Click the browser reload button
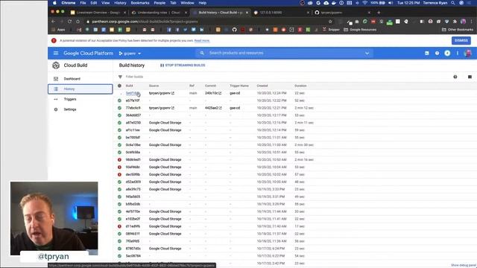Image resolution: width=477 pixels, height=268 pixels. (69, 22)
